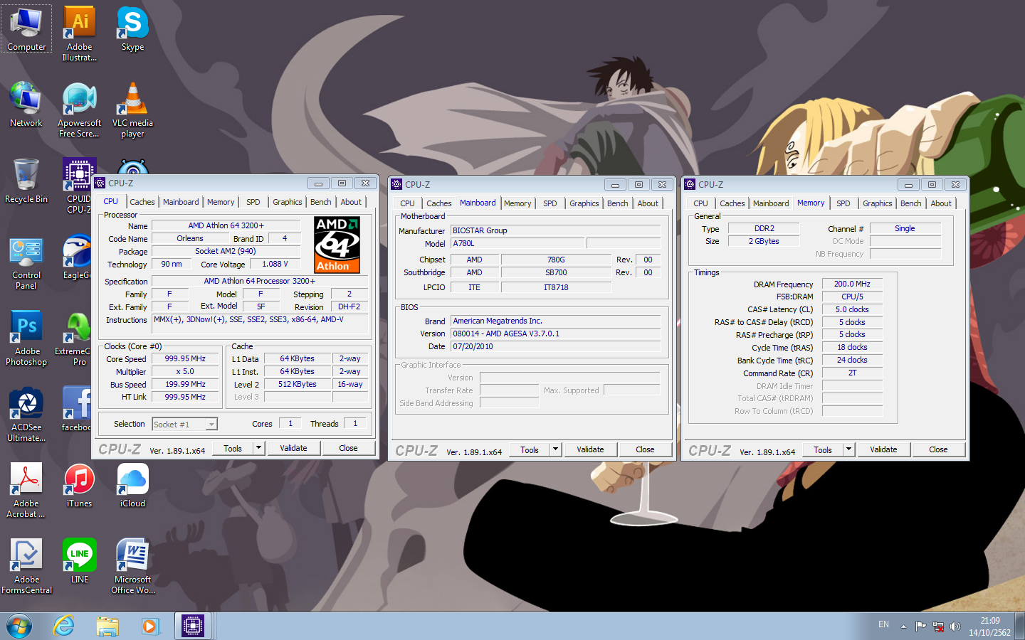The image size is (1025, 640).
Task: Click the volume icon in the system tray
Action: 955,626
